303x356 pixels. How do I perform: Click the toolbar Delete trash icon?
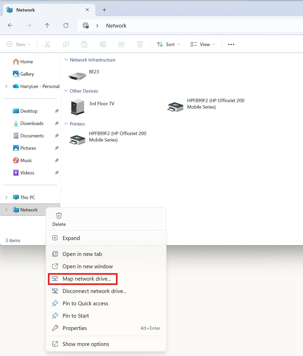(140, 44)
